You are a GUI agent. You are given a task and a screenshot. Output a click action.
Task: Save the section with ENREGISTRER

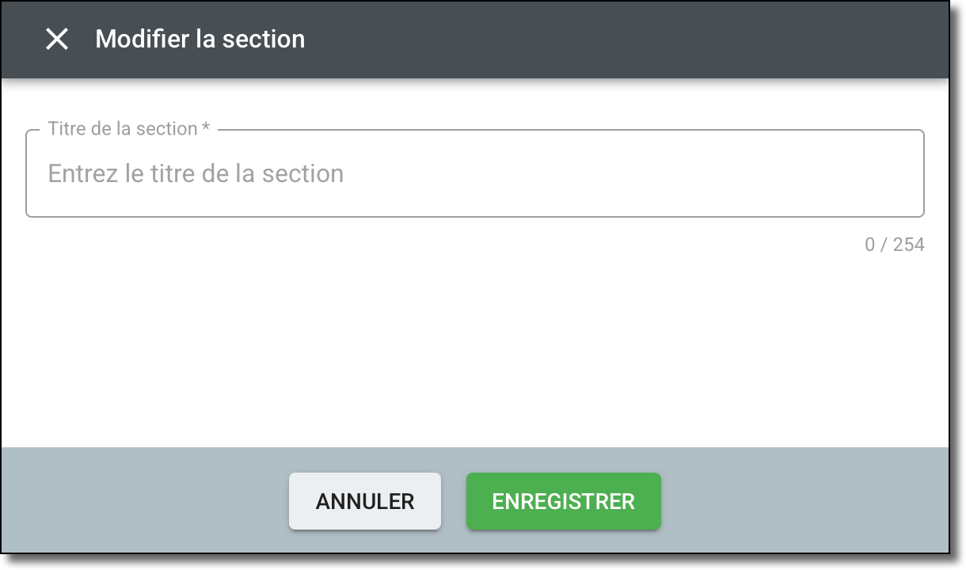pyautogui.click(x=563, y=501)
